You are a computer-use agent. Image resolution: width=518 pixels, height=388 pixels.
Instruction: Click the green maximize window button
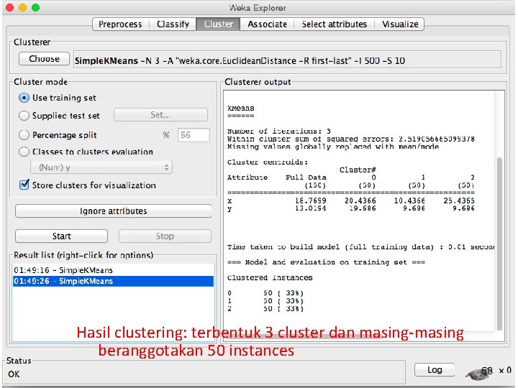36,8
